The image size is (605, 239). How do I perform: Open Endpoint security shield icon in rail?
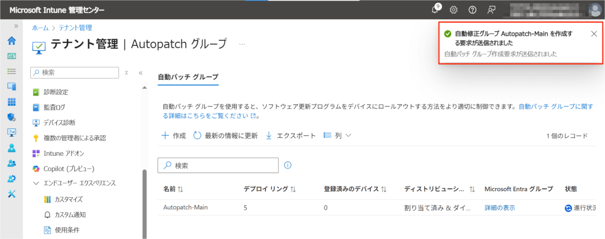[12, 117]
